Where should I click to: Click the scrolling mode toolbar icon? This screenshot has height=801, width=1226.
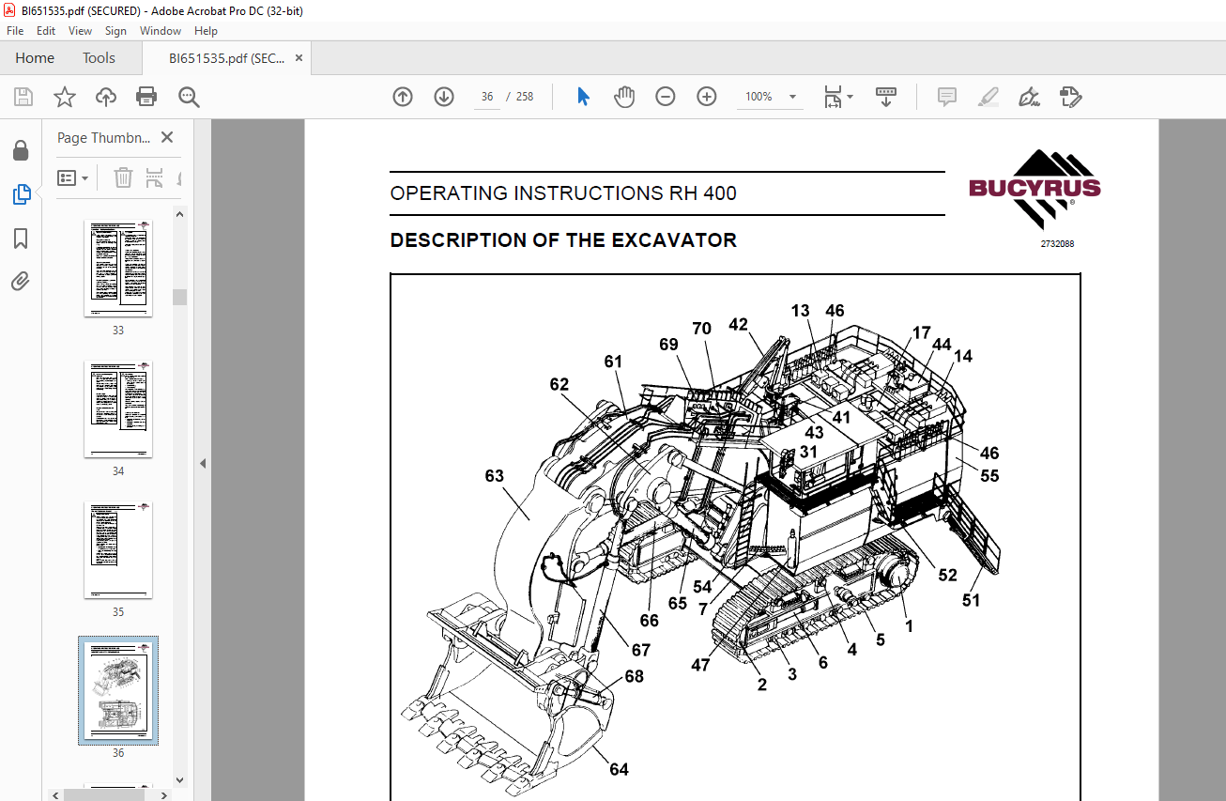coord(886,97)
